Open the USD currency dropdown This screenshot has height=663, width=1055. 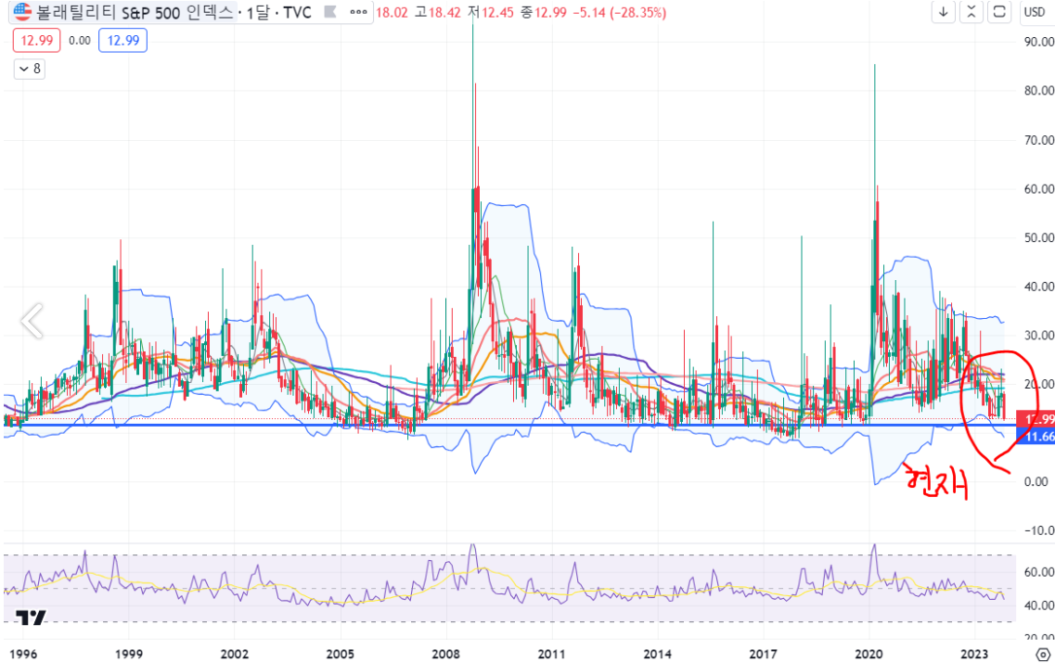click(1035, 12)
